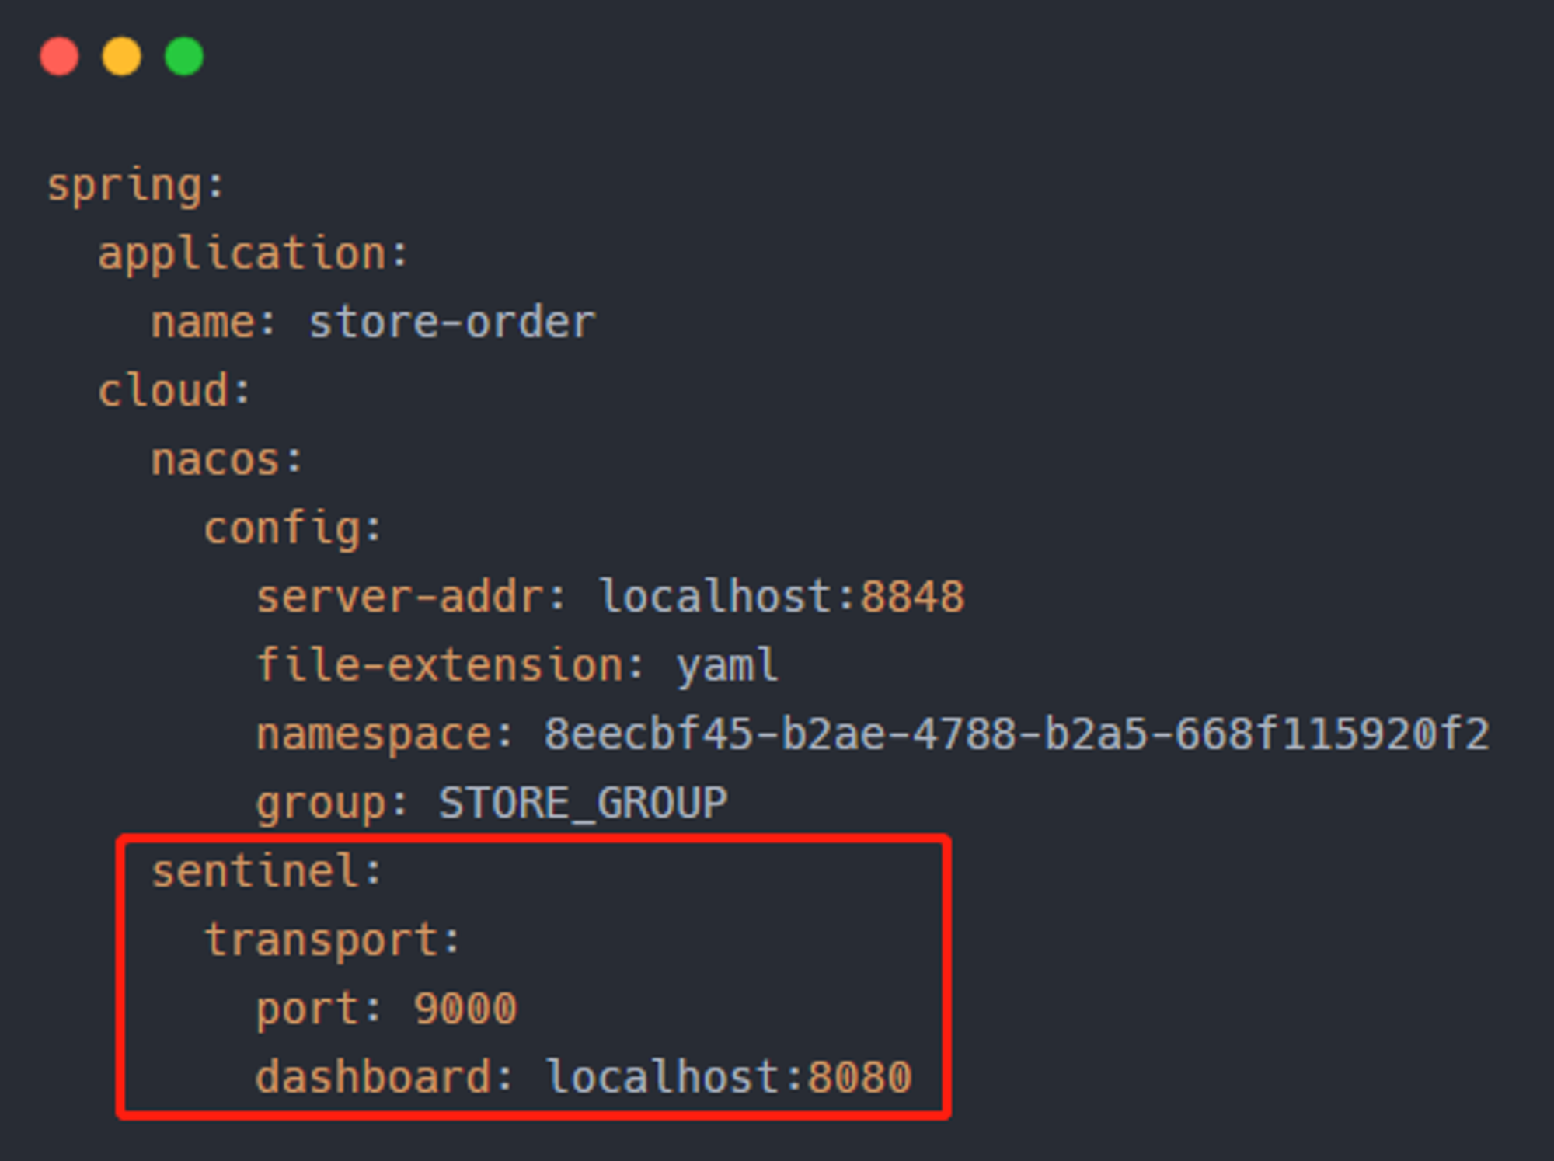Click the 'port:' key text

319,1009
